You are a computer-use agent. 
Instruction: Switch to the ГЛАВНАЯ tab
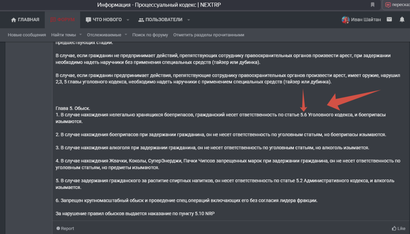coord(25,19)
